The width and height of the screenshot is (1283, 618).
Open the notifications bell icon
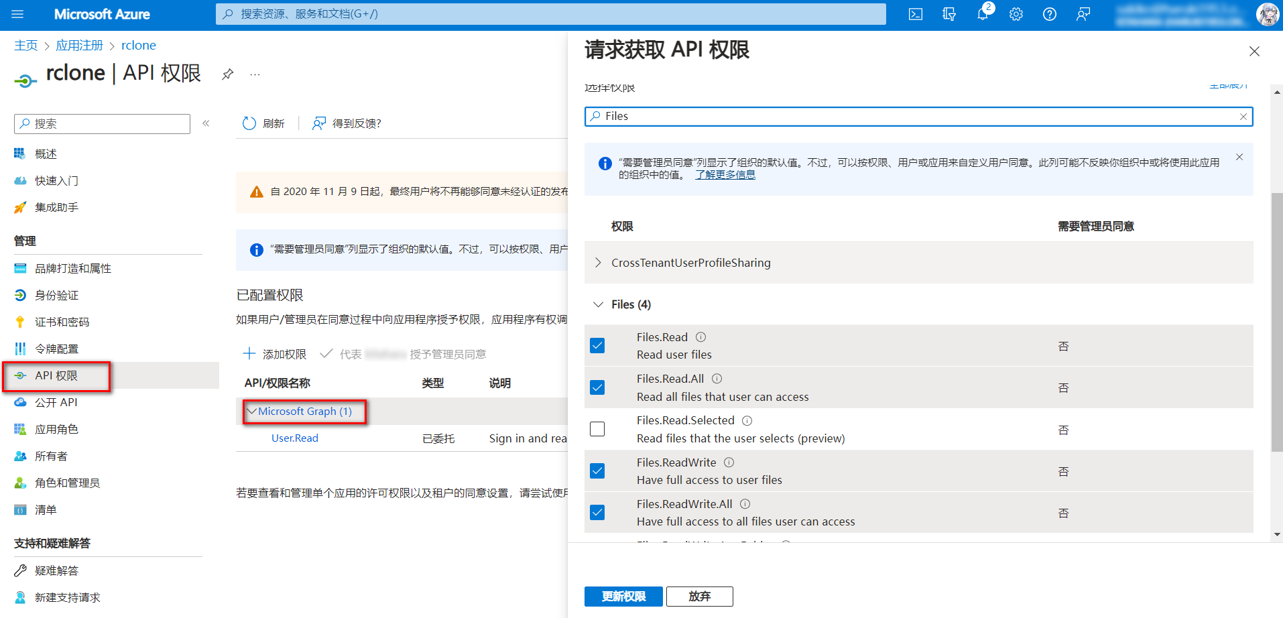pos(983,14)
